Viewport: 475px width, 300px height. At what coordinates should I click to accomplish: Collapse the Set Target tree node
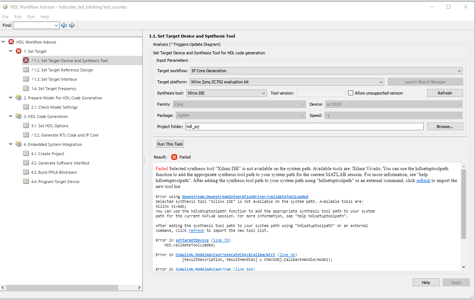(x=10, y=51)
